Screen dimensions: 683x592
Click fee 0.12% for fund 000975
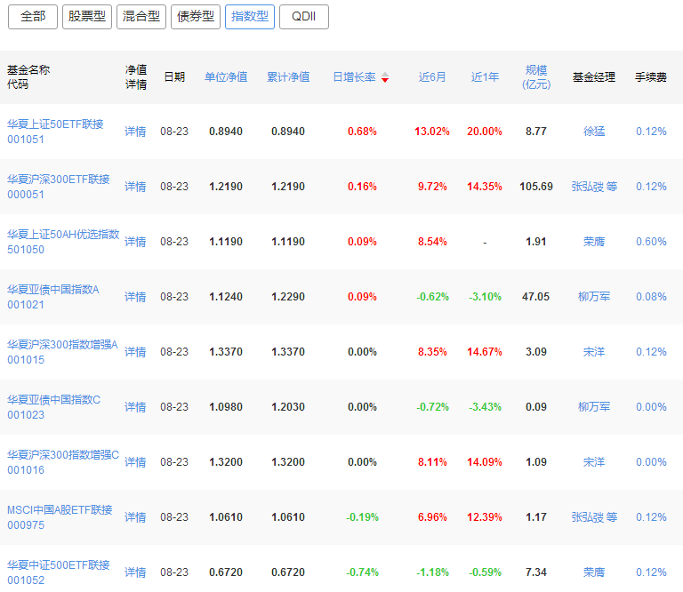[x=651, y=517]
